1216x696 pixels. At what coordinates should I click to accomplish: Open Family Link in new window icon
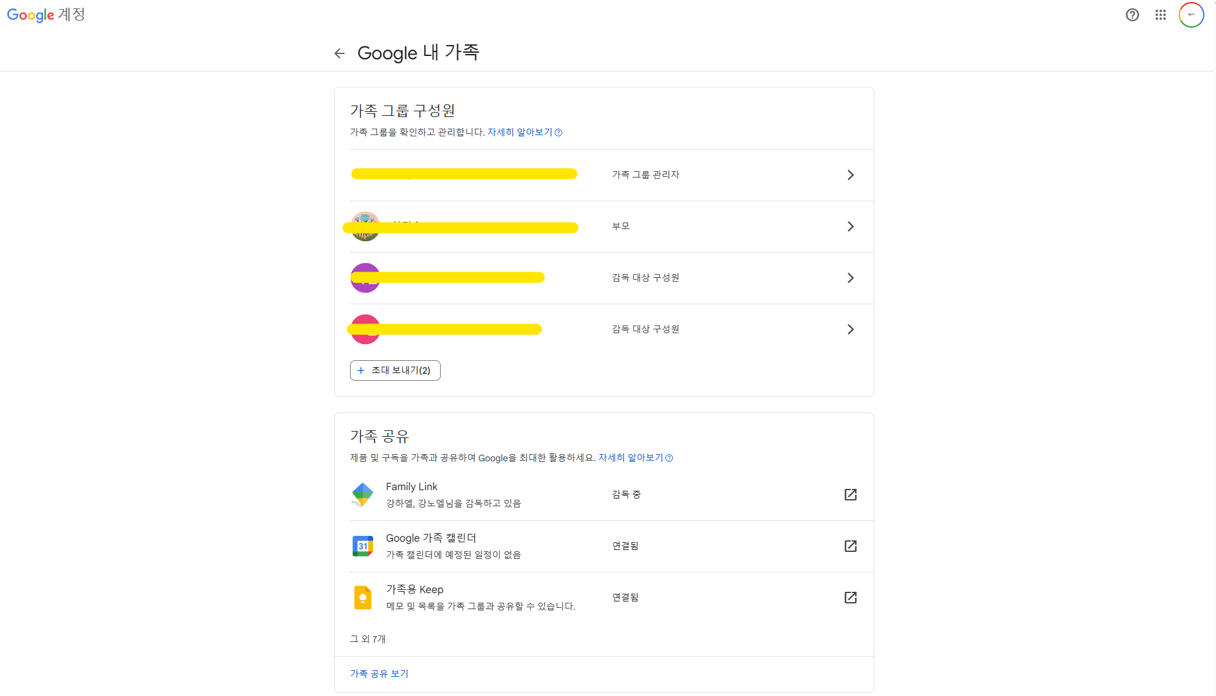851,495
